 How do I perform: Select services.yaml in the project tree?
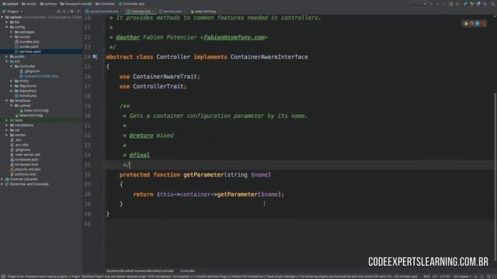point(30,52)
